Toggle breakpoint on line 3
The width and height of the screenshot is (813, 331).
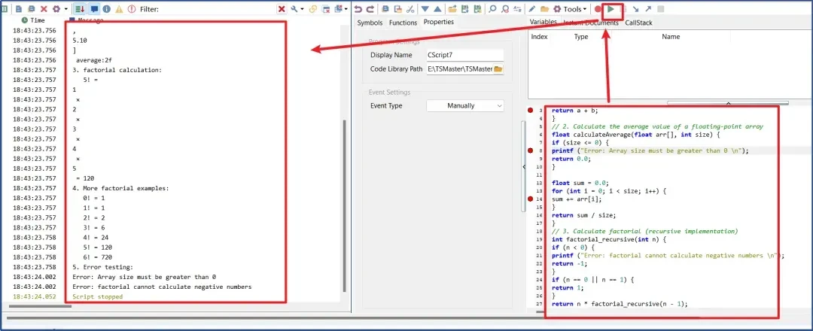tap(531, 111)
